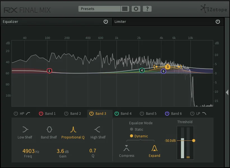
Task: Click the Band Shelf label
Action: click(49, 137)
